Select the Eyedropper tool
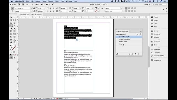This screenshot has width=177, height=100. (14, 39)
